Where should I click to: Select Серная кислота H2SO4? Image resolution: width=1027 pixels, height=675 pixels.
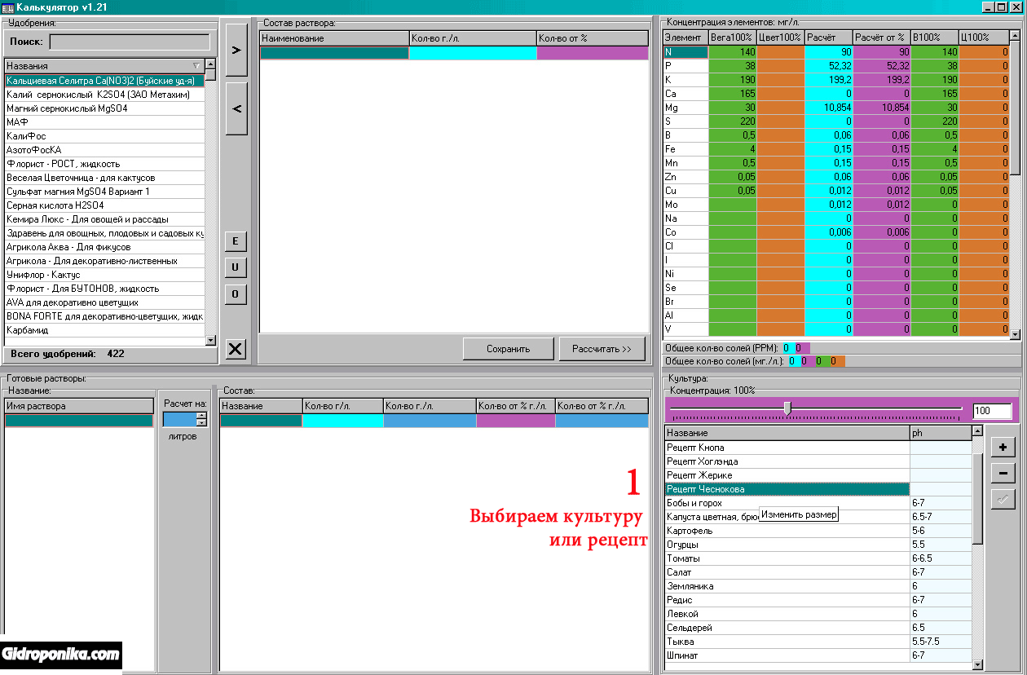coord(104,205)
